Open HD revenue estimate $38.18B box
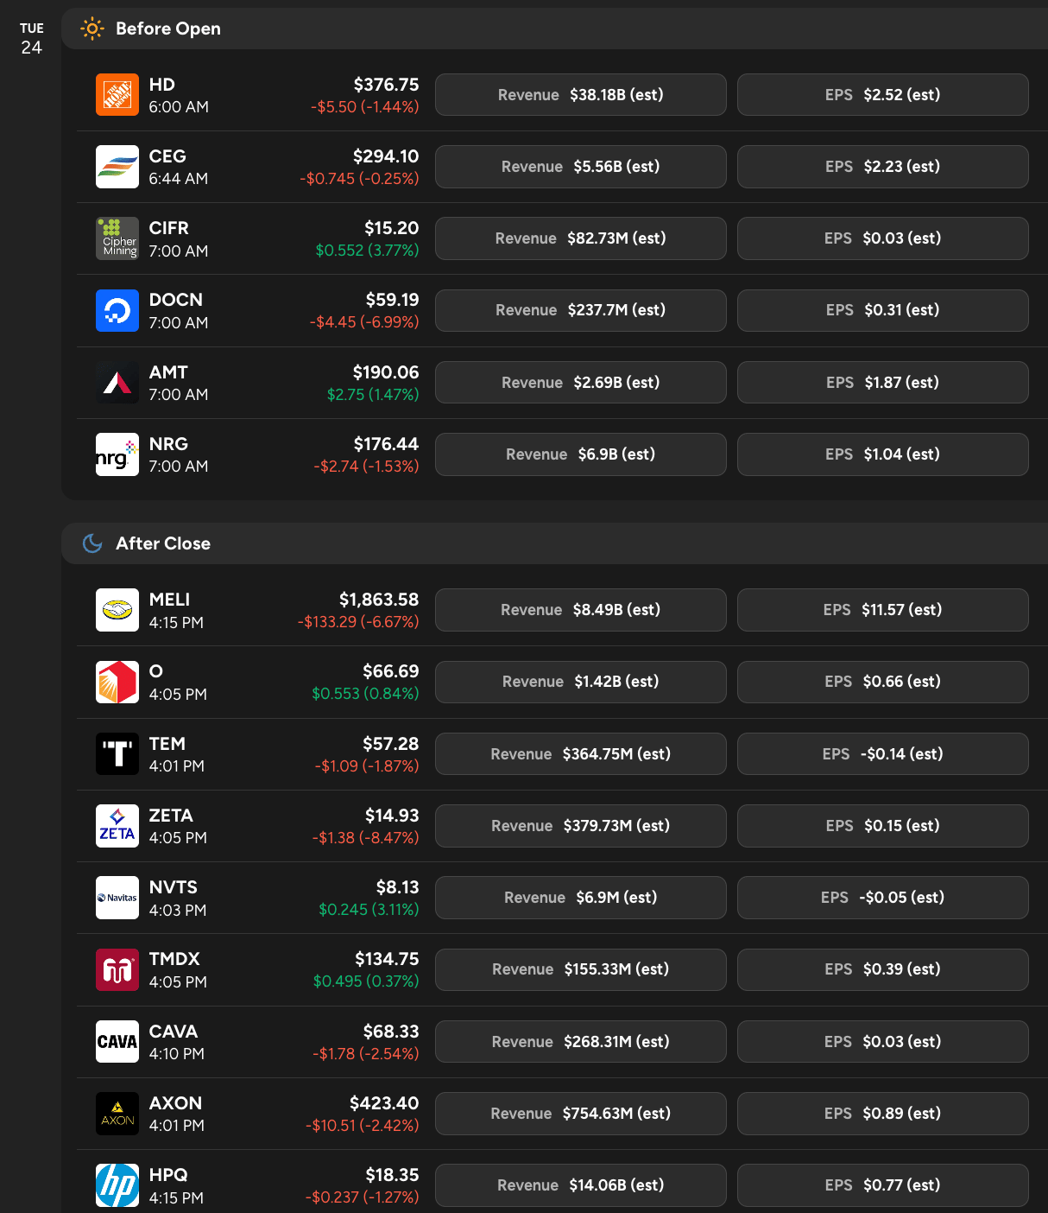Screen dimensions: 1048x1213 pos(581,95)
